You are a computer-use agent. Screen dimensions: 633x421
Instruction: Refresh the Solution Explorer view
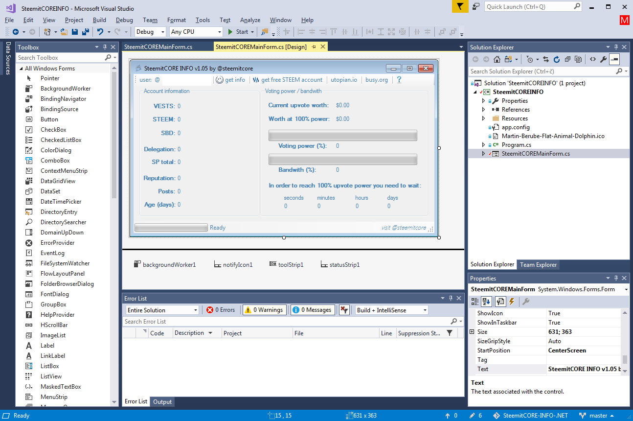[x=557, y=59]
